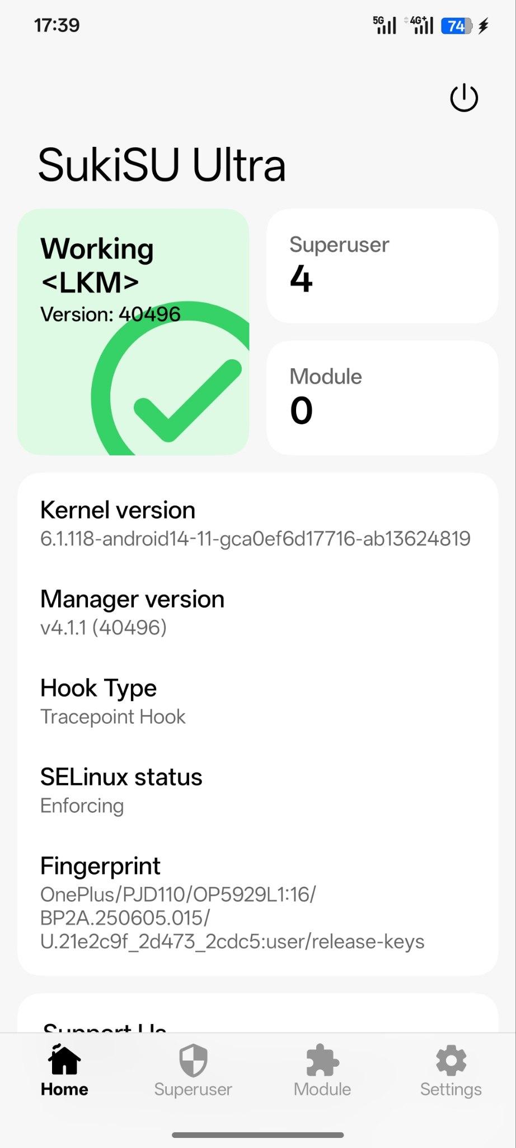Screen dimensions: 516x1148
Task: Tap the battery indicator in status bar
Action: click(x=457, y=26)
